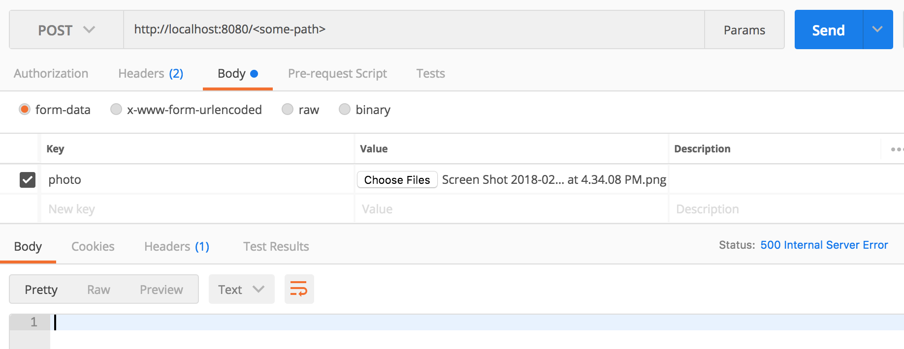Switch to the Authorization tab

coord(51,73)
